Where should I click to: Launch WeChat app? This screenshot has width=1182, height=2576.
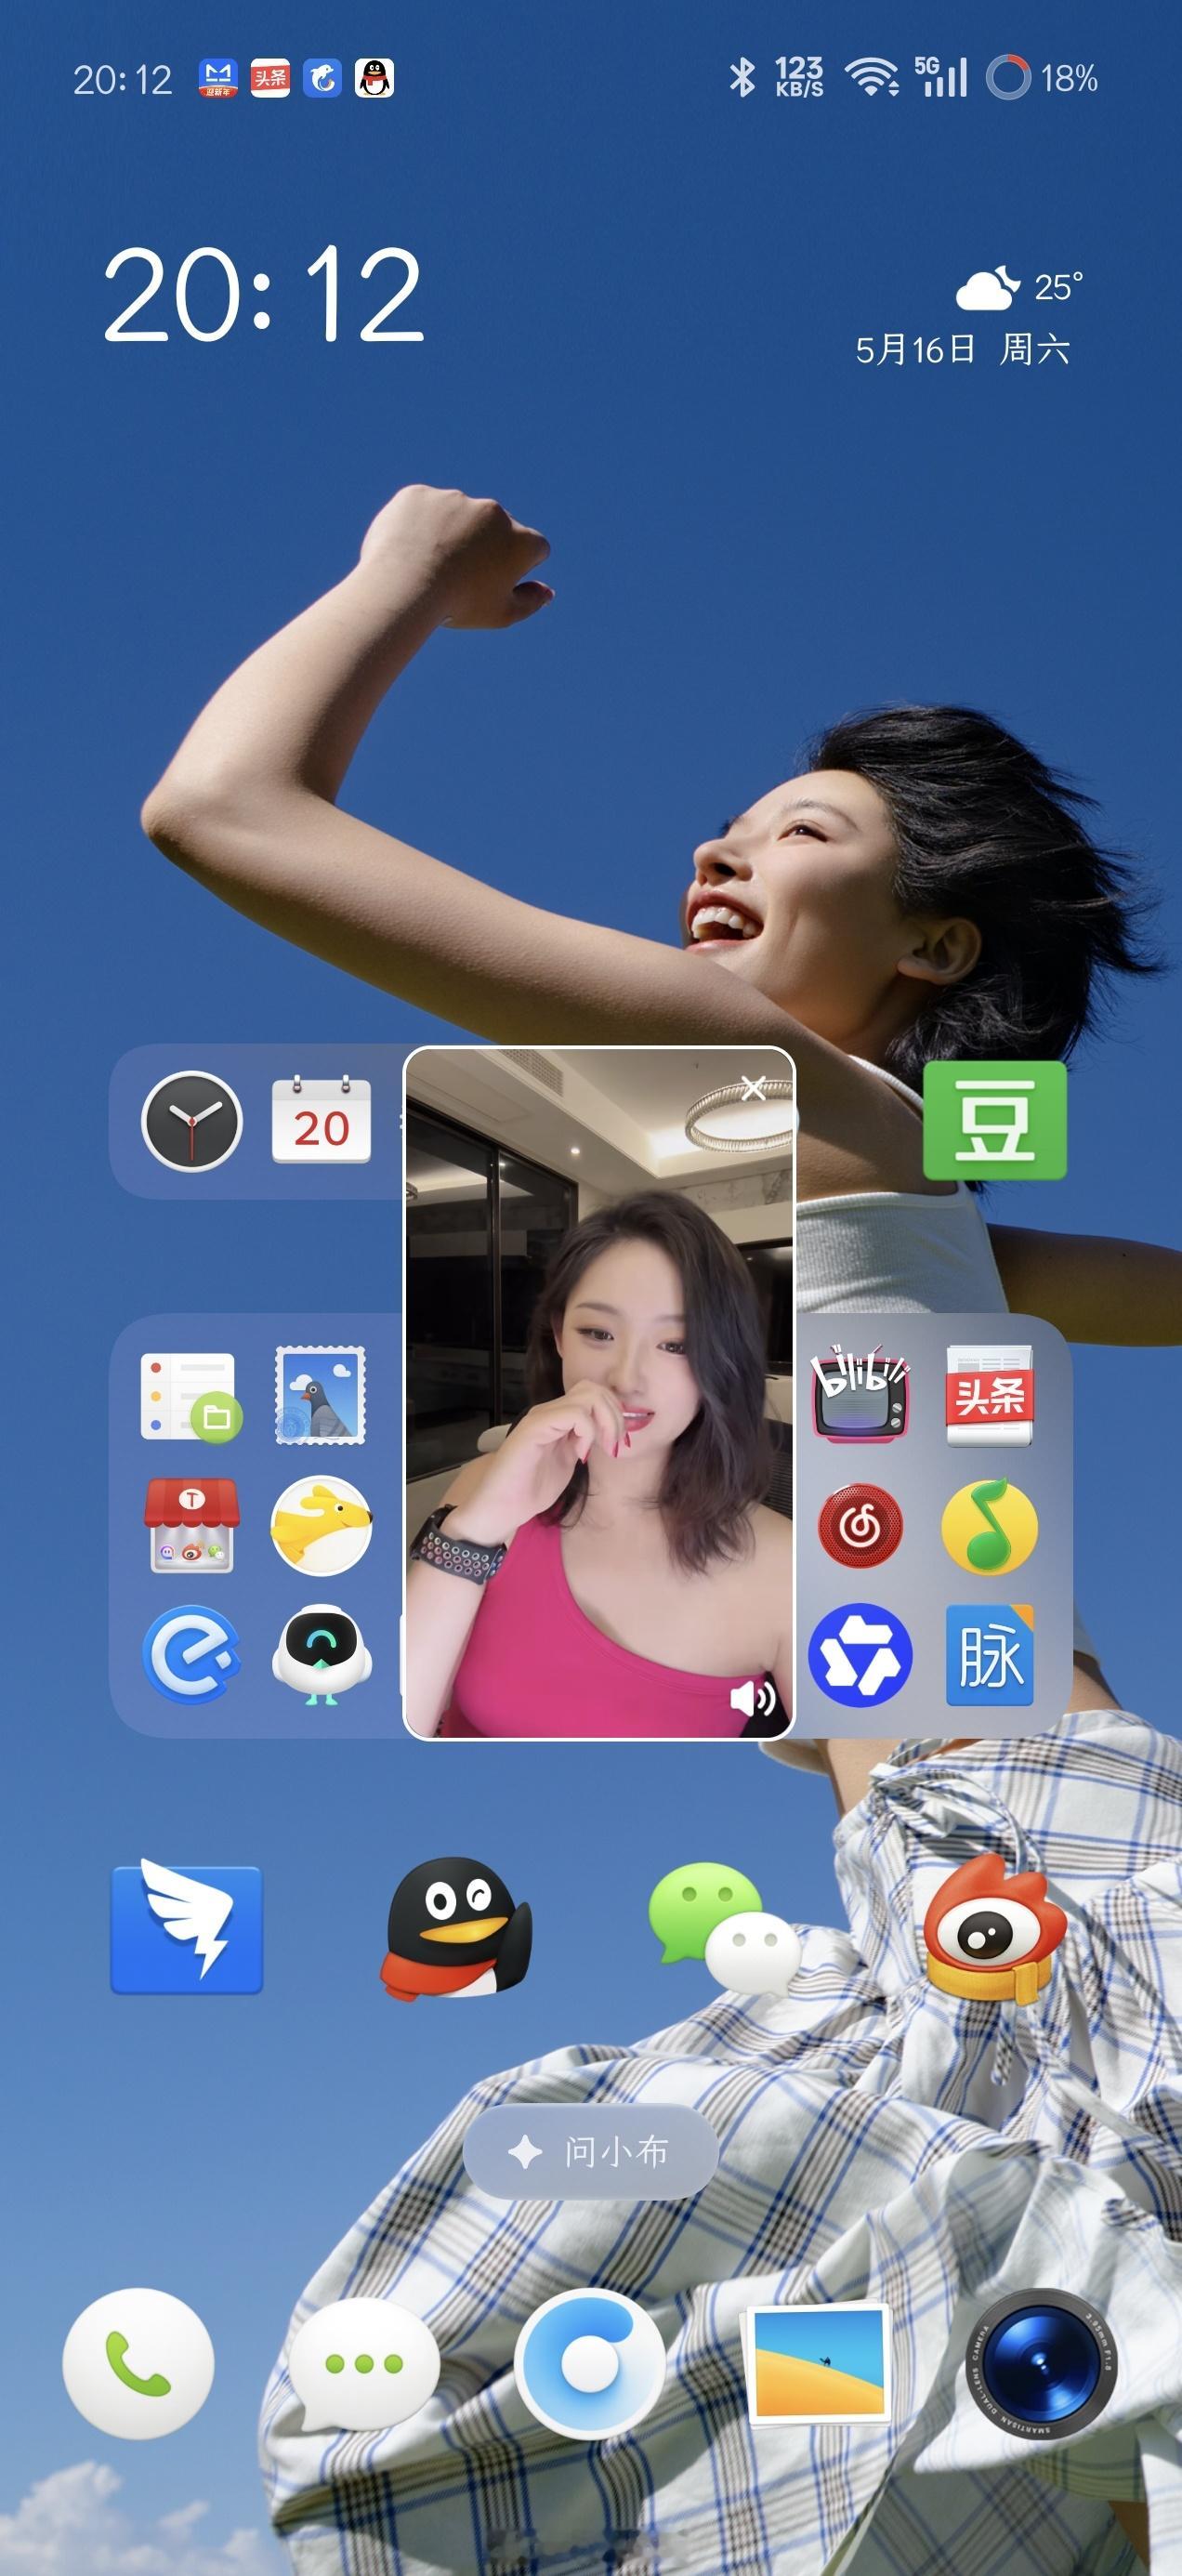(724, 1927)
